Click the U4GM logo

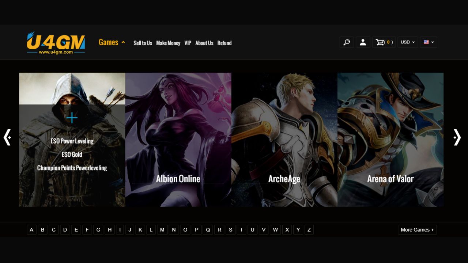point(56,43)
